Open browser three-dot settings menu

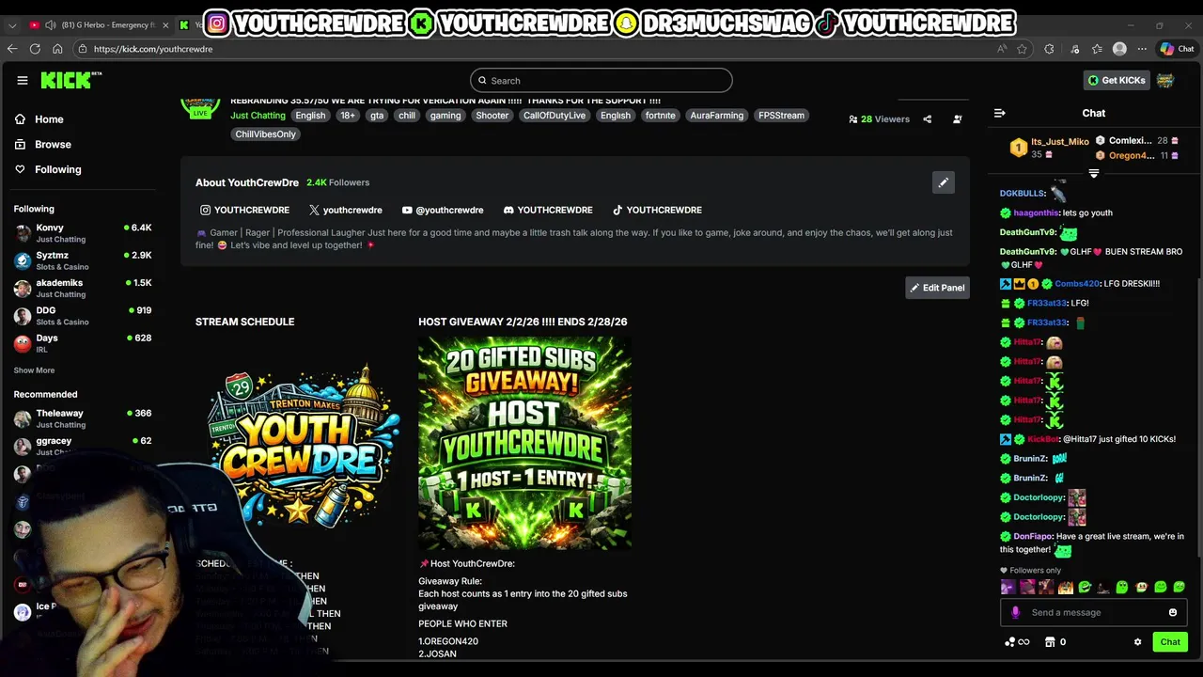[x=1142, y=49]
